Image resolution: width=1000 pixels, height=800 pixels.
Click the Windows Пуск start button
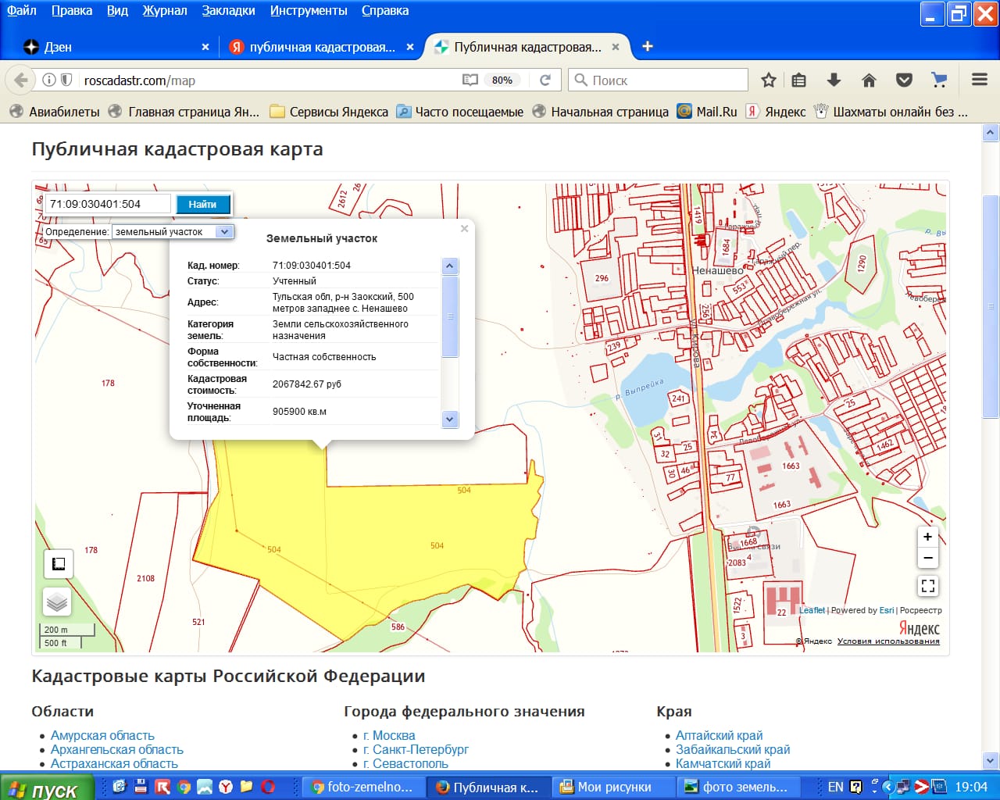pyautogui.click(x=45, y=787)
